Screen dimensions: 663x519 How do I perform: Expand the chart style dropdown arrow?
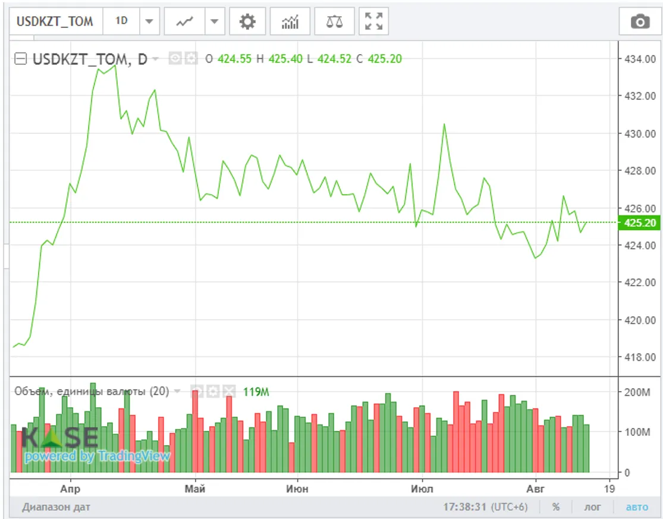pos(214,22)
